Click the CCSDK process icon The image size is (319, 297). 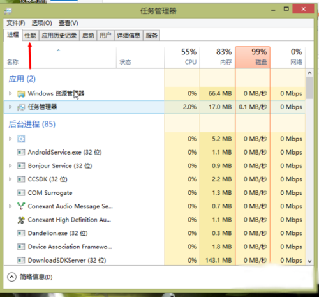point(21,179)
